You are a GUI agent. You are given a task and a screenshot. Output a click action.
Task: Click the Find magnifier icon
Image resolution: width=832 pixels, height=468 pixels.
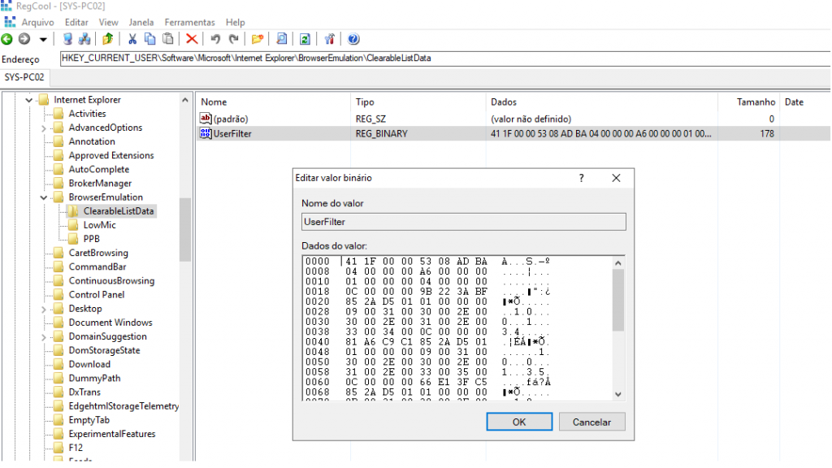(x=282, y=39)
